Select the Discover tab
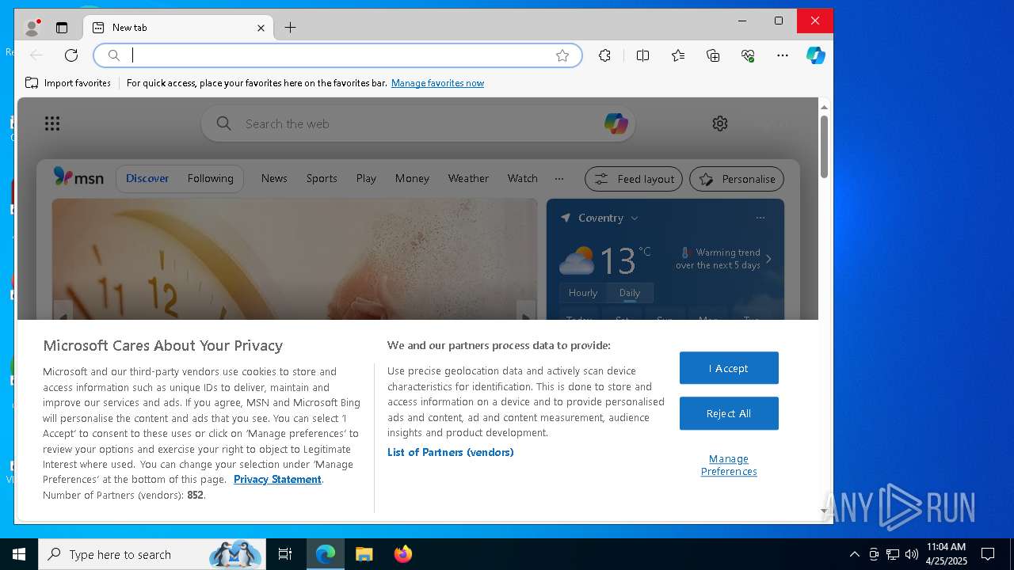Viewport: 1014px width, 570px height. 147,178
